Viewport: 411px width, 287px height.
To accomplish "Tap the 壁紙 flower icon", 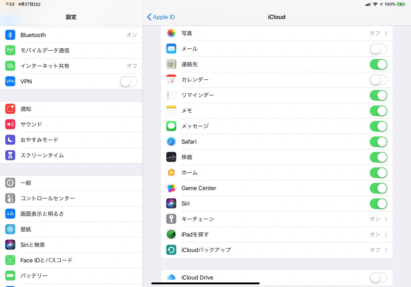I will coord(10,229).
